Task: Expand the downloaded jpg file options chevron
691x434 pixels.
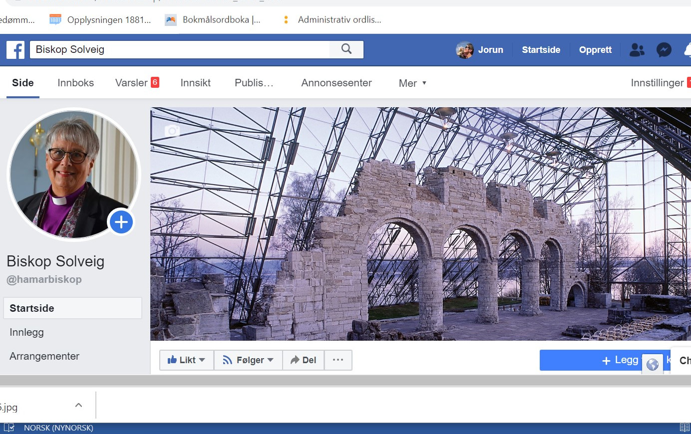Action: coord(78,405)
